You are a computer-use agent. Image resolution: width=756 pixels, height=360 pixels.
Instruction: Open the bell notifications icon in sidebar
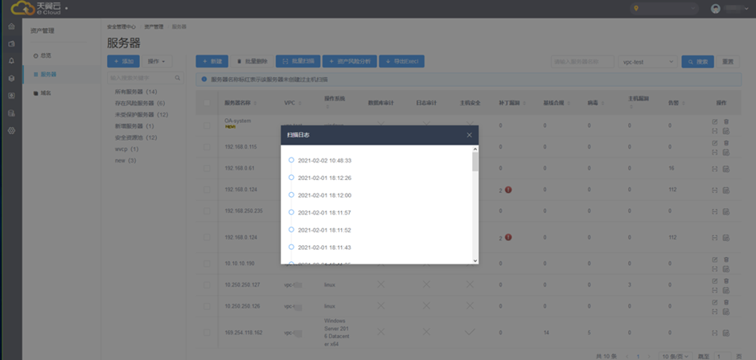(10, 61)
